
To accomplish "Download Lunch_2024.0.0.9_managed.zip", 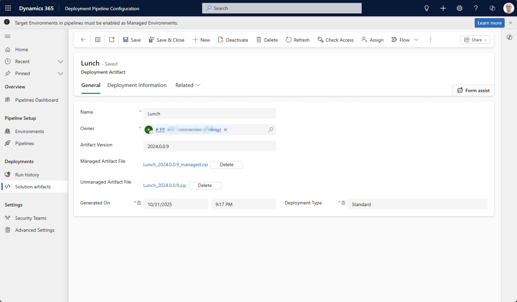I will point(176,164).
